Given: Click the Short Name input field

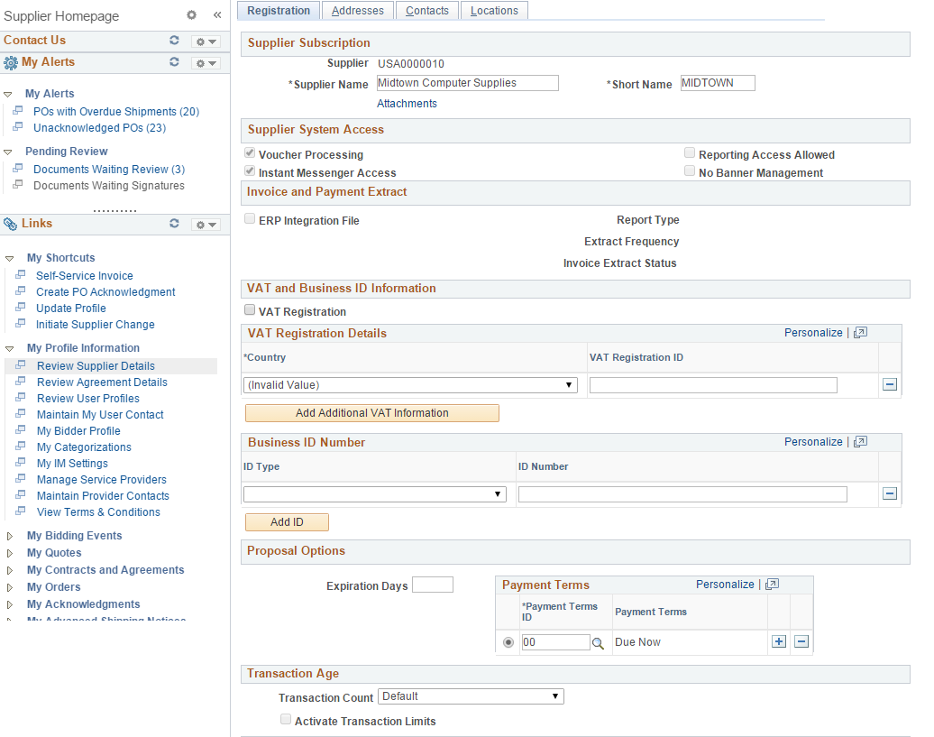Looking at the screenshot, I should [x=718, y=83].
